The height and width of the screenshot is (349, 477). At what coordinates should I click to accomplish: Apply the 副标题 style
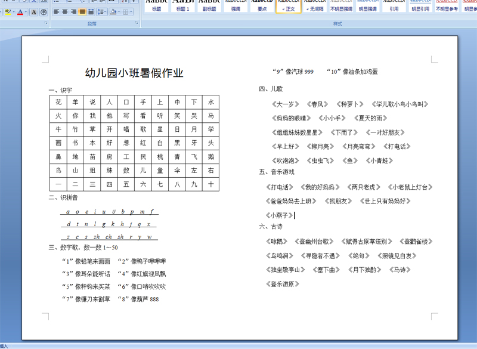[209, 5]
